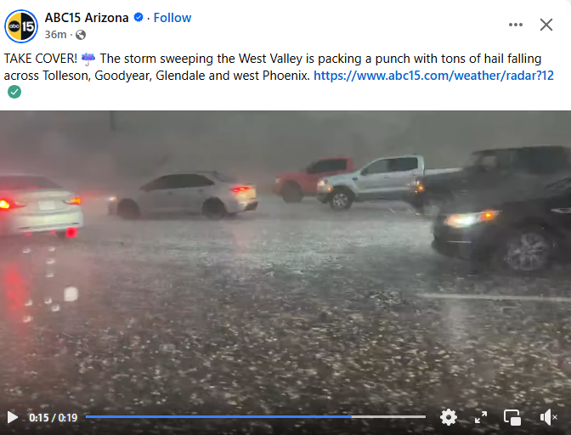Seek on the video progress bar
This screenshot has height=435, width=571.
pos(255,417)
